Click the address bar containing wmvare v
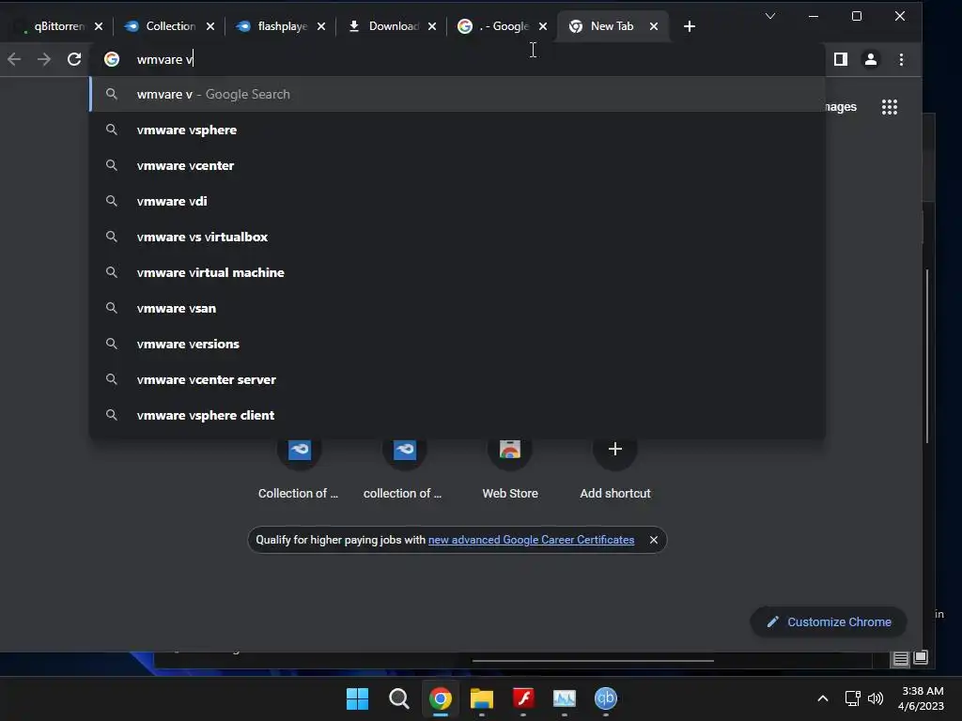 458,59
